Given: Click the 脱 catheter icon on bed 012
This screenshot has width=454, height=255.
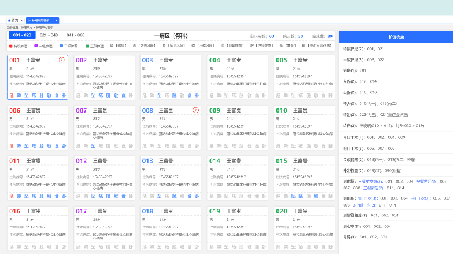Looking at the screenshot, I should (108, 196).
